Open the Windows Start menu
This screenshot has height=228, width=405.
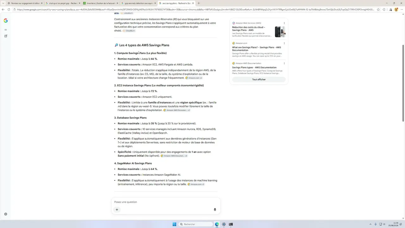pos(174,224)
